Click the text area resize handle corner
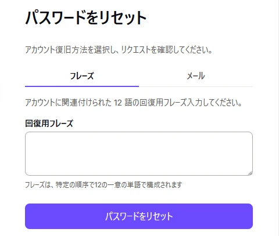This screenshot has height=236, width=279. coord(250,173)
